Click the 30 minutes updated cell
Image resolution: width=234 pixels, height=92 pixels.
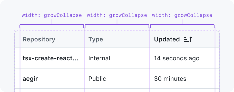[x=170, y=79]
